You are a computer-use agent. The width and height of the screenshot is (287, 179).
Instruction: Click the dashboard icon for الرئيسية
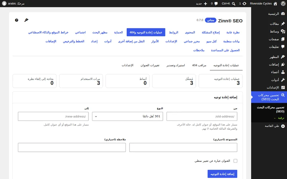click(283, 14)
